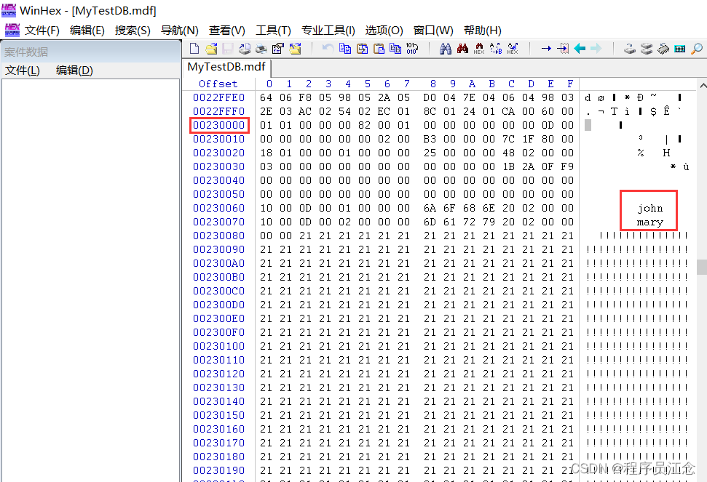Click the Forward arrow icon
The width and height of the screenshot is (707, 482).
[596, 49]
